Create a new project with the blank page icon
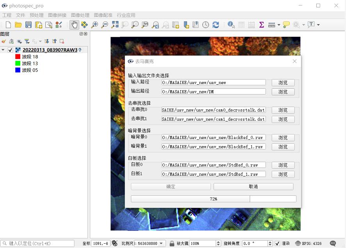Viewport: 346px width, 248px height. coord(8,25)
